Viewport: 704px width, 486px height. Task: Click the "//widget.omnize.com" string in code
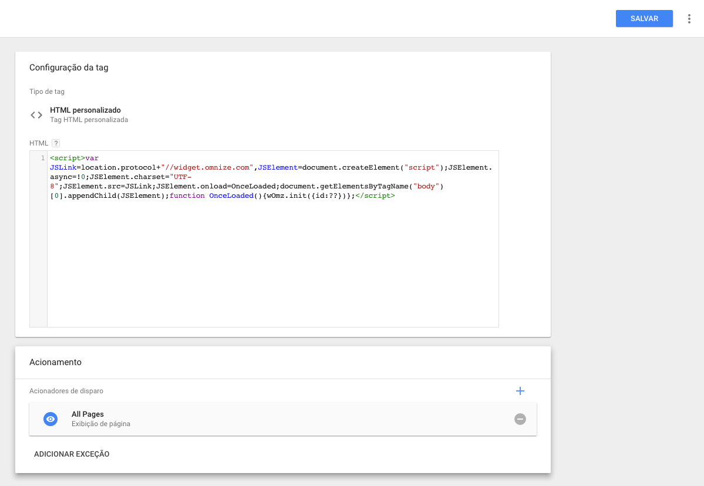(x=207, y=167)
